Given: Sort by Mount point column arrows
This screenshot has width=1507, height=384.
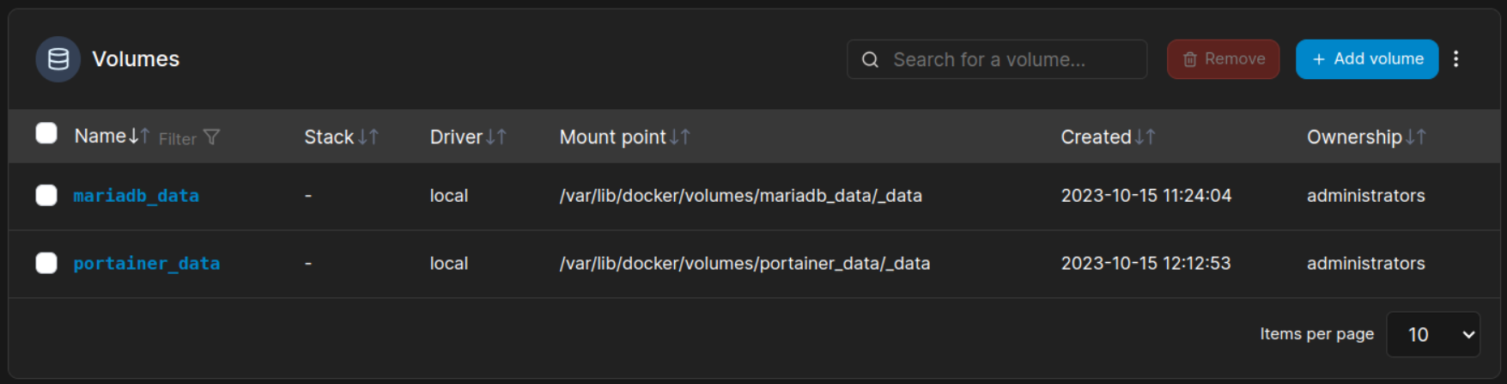Looking at the screenshot, I should pos(680,137).
